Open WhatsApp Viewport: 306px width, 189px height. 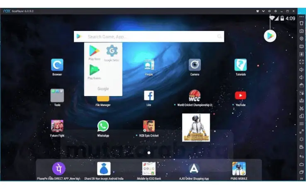coord(103,126)
